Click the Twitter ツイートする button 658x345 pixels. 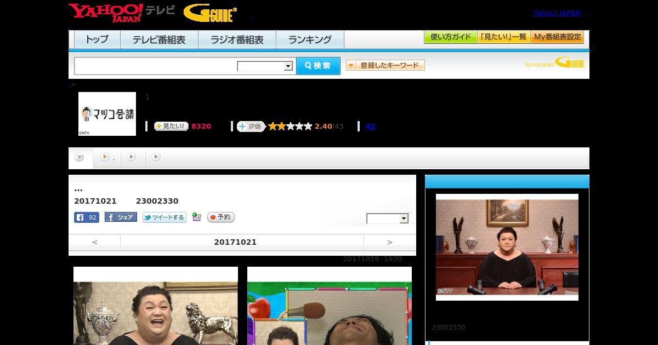pyautogui.click(x=164, y=217)
